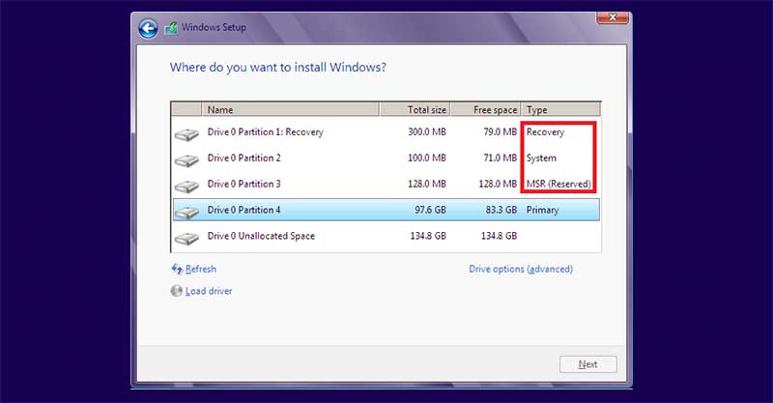This screenshot has width=773, height=403.
Task: Click drive icon for Drive 0 Partition 2
Action: click(186, 159)
